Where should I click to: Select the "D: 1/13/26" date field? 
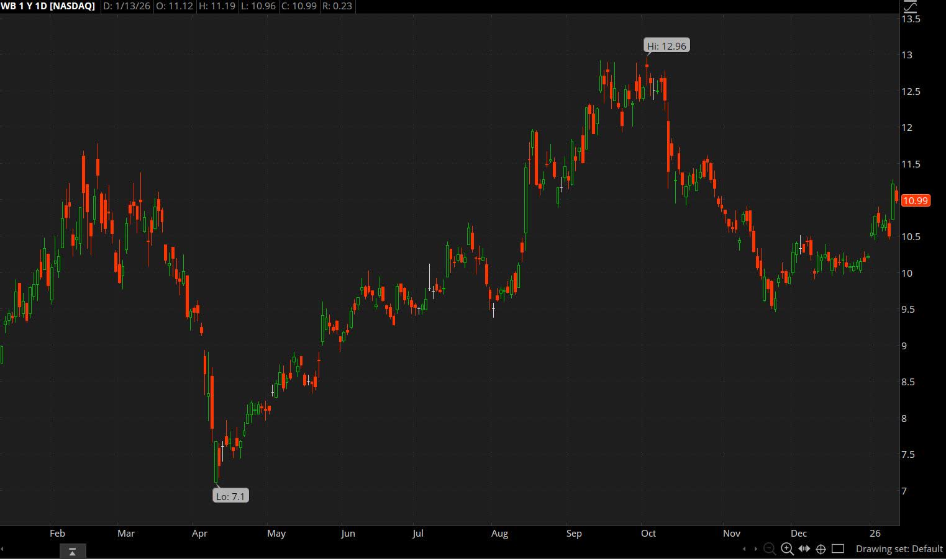coord(126,7)
